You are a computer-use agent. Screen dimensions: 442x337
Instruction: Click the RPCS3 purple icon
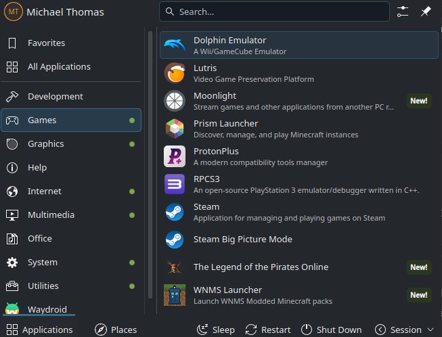click(175, 184)
